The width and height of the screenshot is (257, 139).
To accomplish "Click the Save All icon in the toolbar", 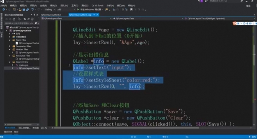I will [x=28, y=10].
